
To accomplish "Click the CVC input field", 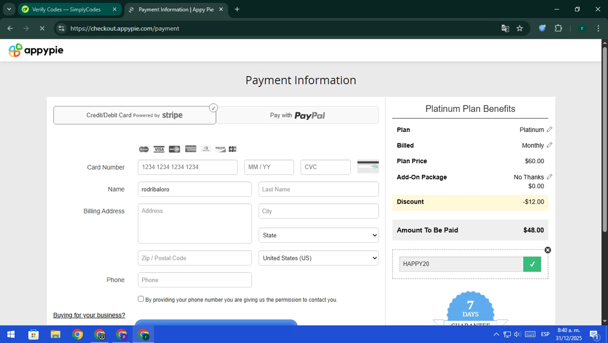I will (x=325, y=167).
